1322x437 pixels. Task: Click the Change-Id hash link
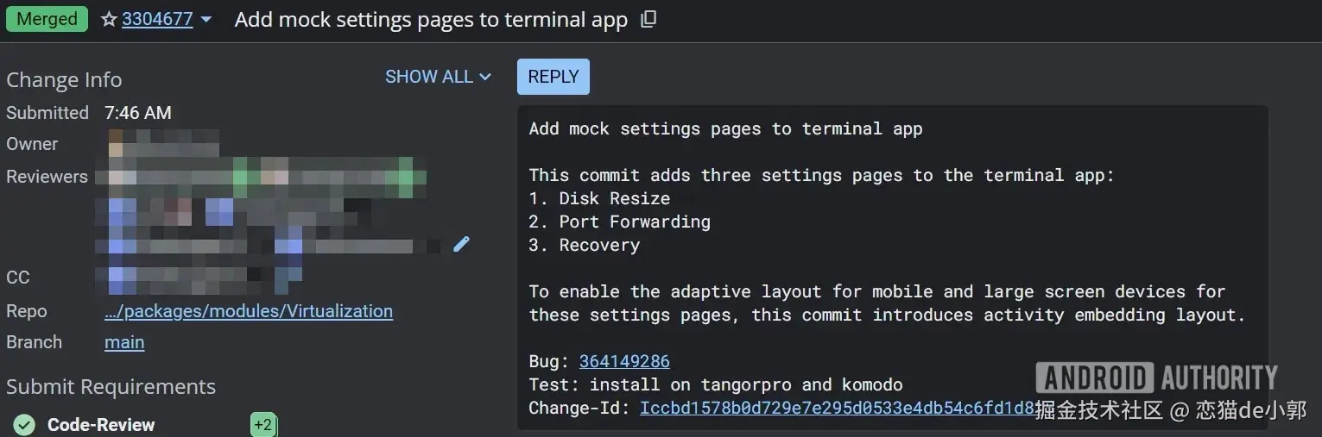836,408
